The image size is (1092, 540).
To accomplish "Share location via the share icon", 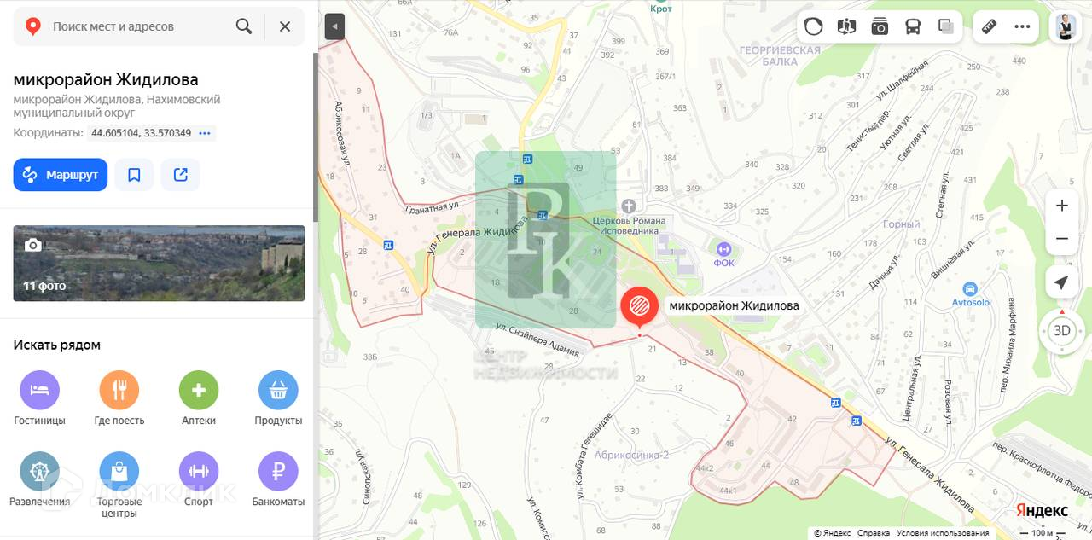I will [181, 175].
